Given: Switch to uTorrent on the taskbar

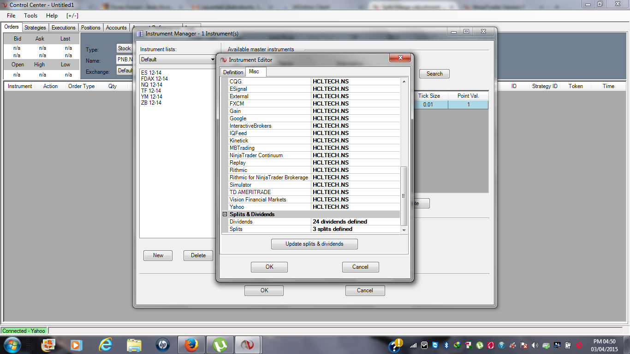Looking at the screenshot, I should (220, 345).
